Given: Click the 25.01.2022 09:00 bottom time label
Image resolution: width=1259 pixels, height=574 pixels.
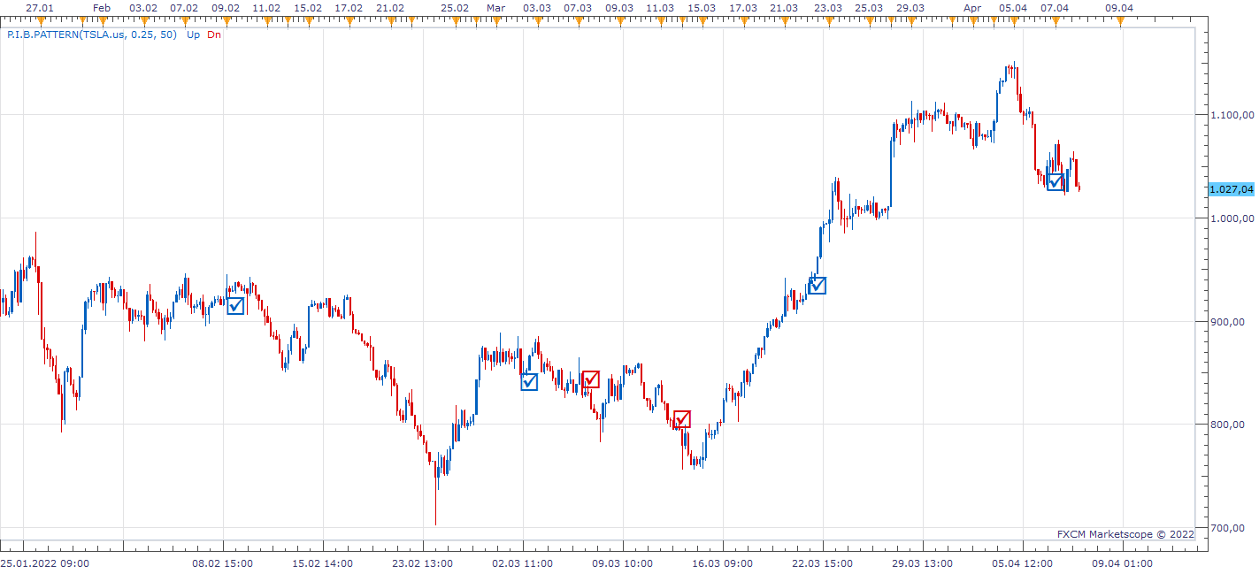Looking at the screenshot, I should point(45,563).
